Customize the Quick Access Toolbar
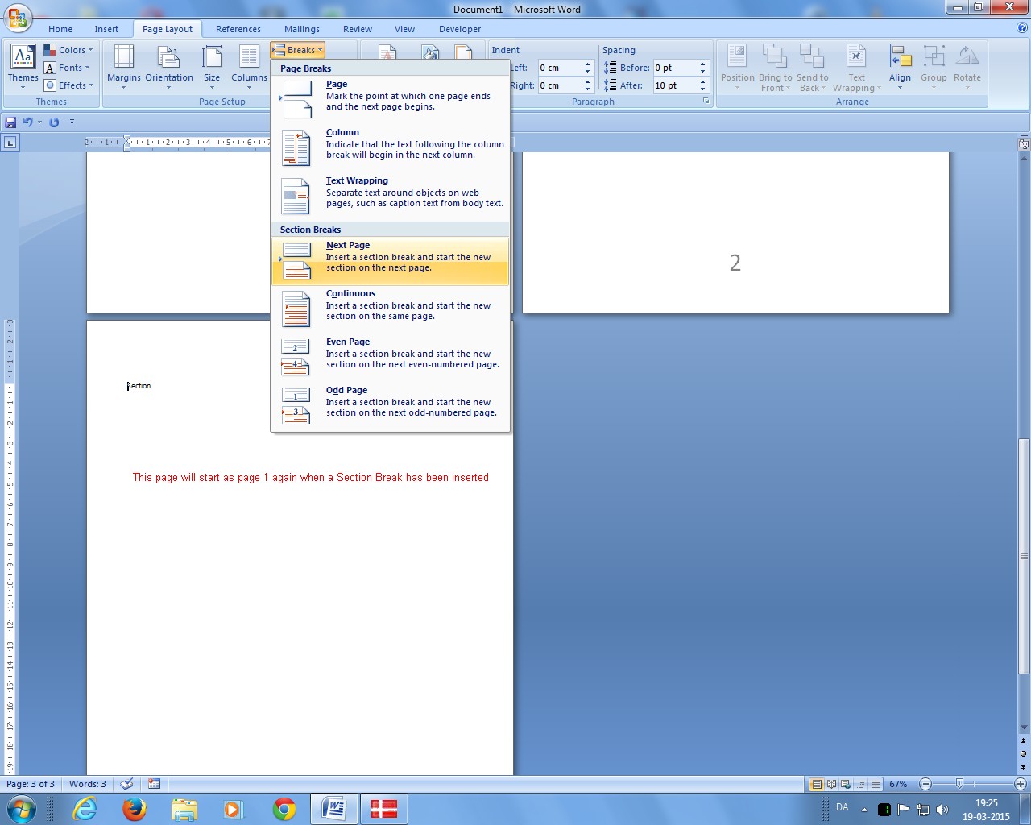 pyautogui.click(x=72, y=122)
